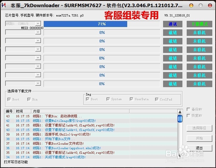Click the 时间 column header
Image resolution: width=216 pixels, height=168 pixels.
click(x=23, y=111)
